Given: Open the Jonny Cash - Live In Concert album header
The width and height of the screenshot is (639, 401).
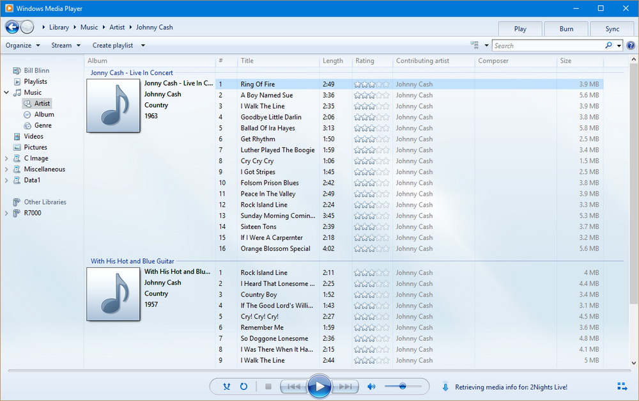Looking at the screenshot, I should [x=132, y=73].
